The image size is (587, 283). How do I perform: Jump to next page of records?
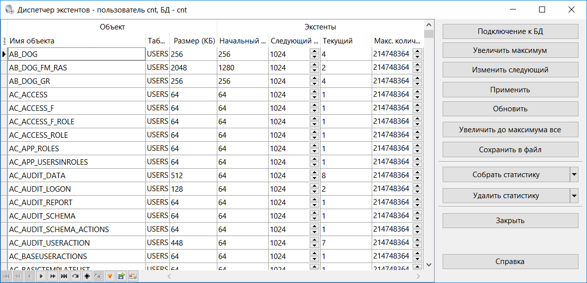click(x=52, y=276)
